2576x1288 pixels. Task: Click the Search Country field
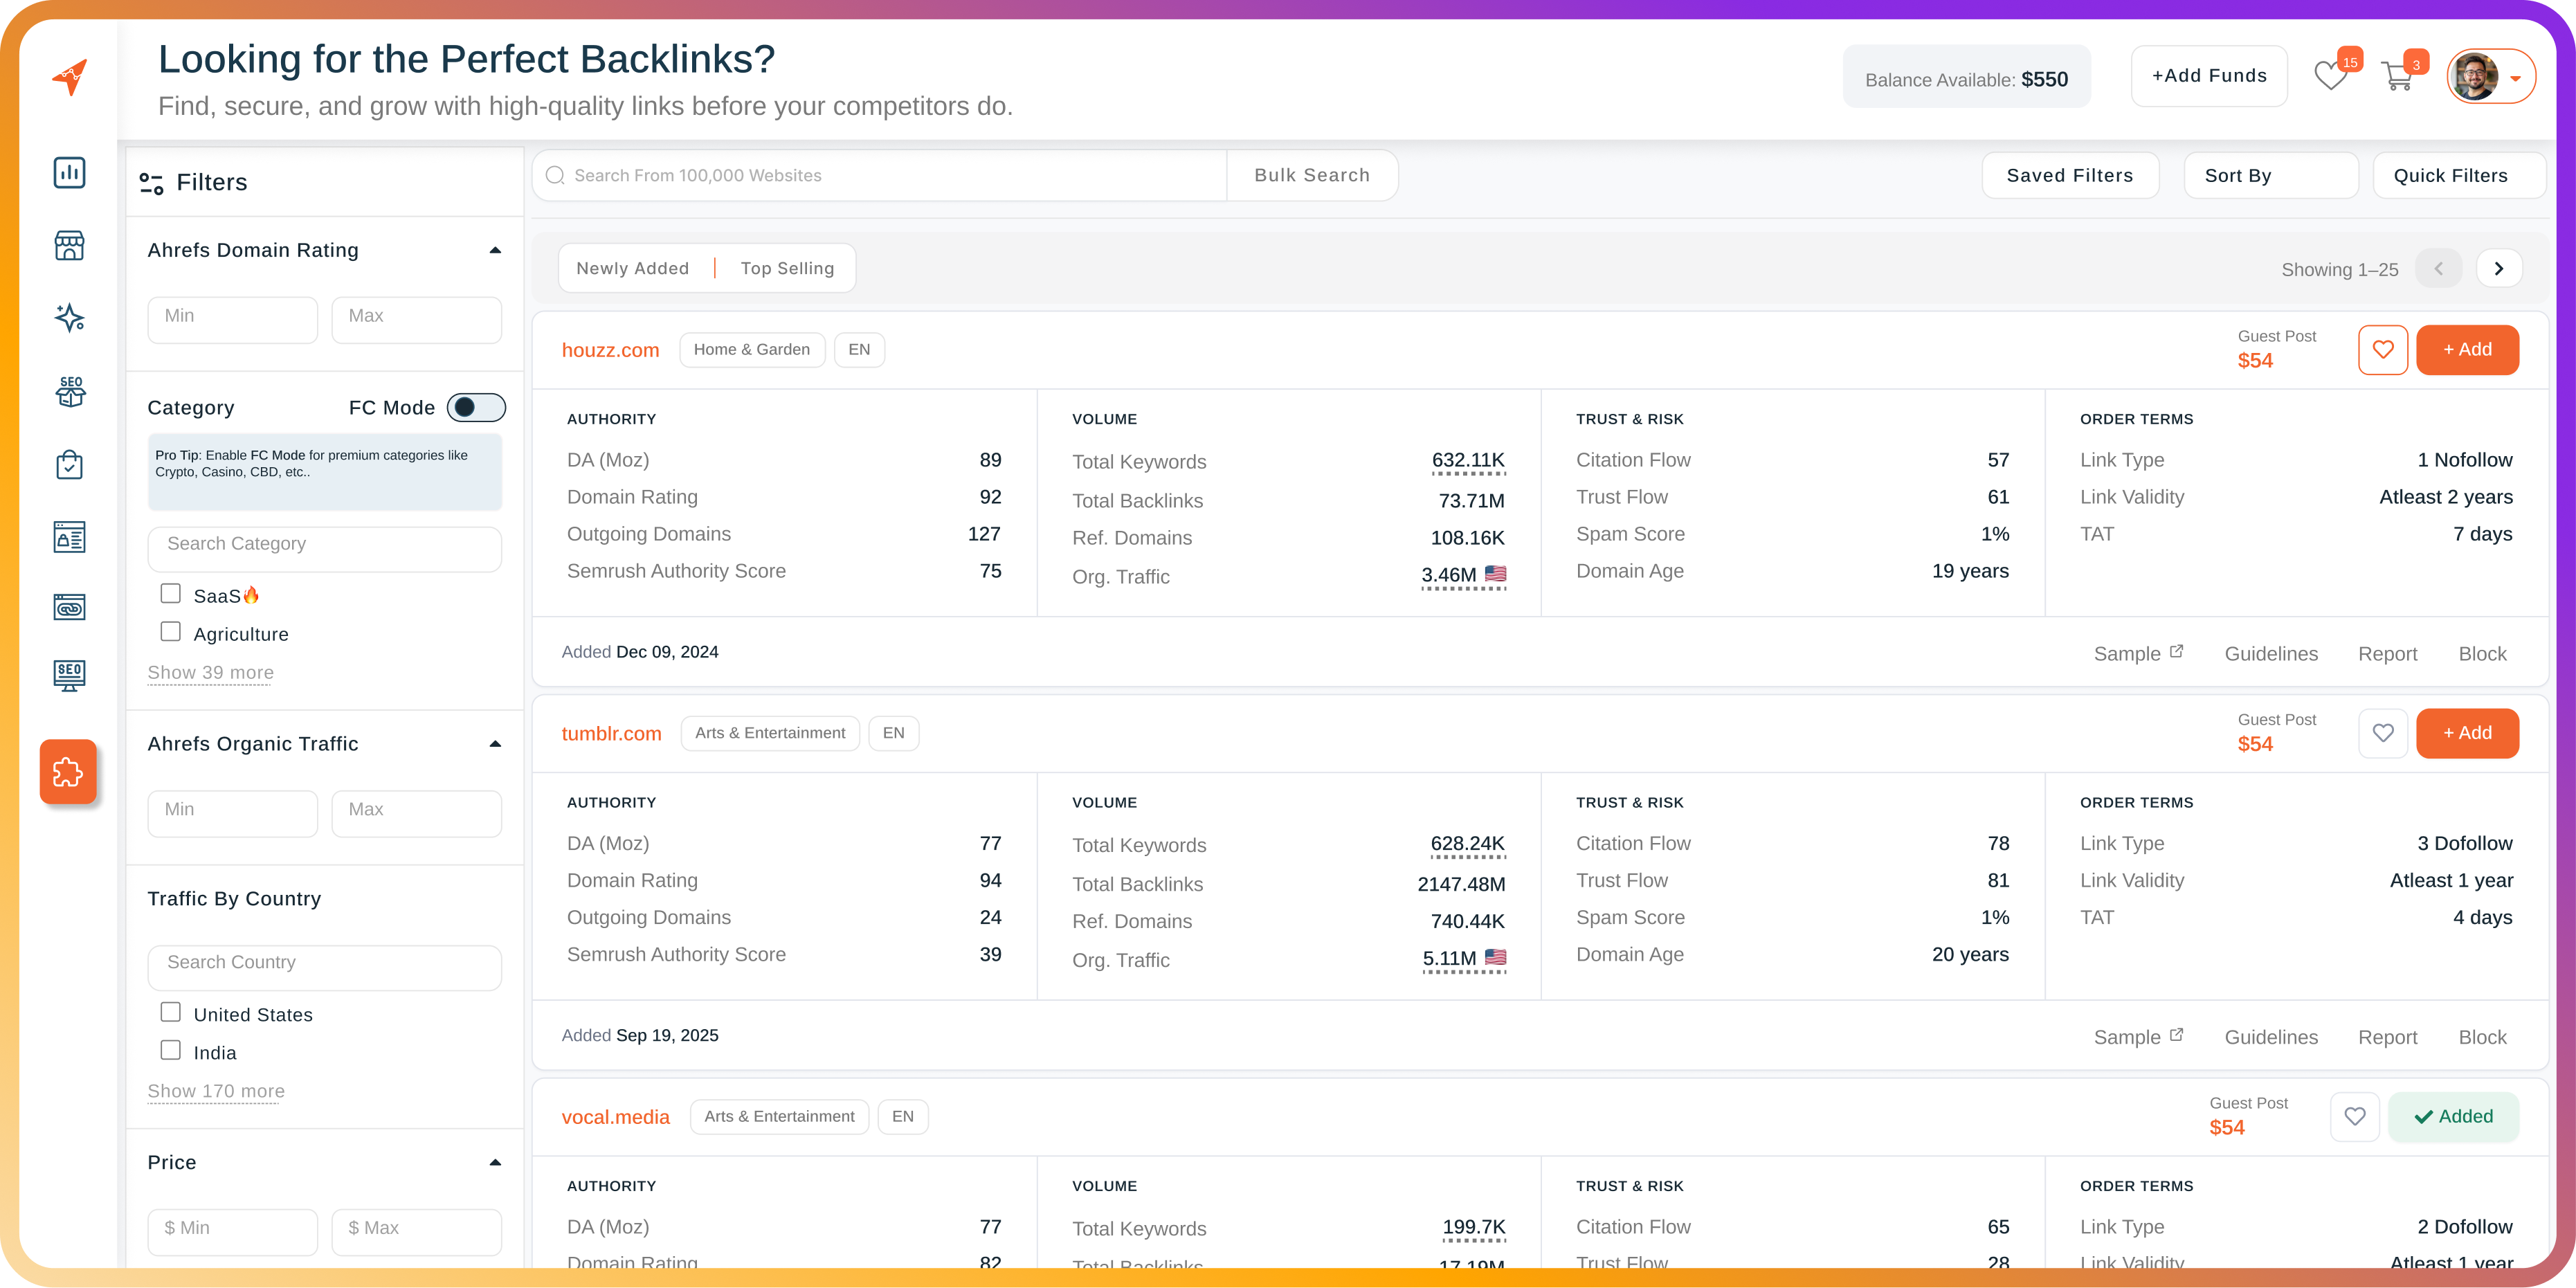coord(324,968)
